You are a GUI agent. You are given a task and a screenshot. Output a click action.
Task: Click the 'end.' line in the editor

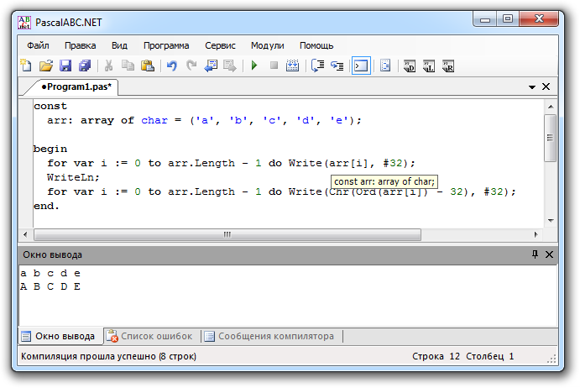(46, 207)
